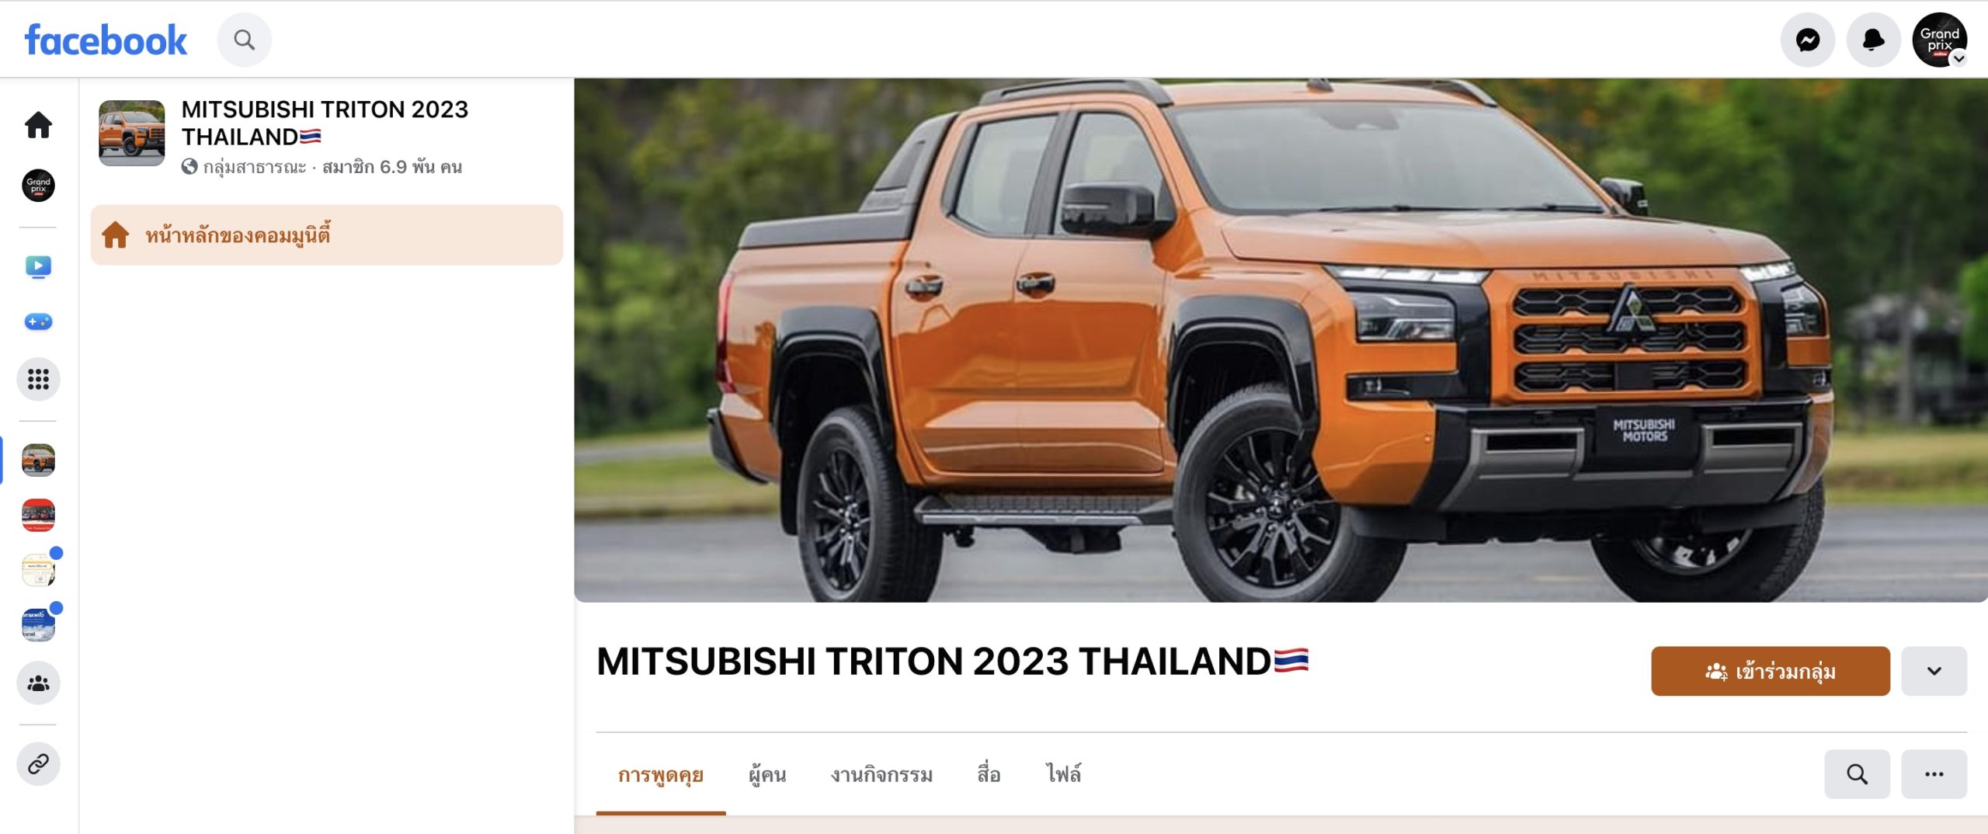
Task: Open the notifications bell
Action: click(1873, 40)
